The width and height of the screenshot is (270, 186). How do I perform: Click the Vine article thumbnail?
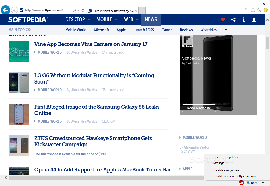[x=19, y=51]
